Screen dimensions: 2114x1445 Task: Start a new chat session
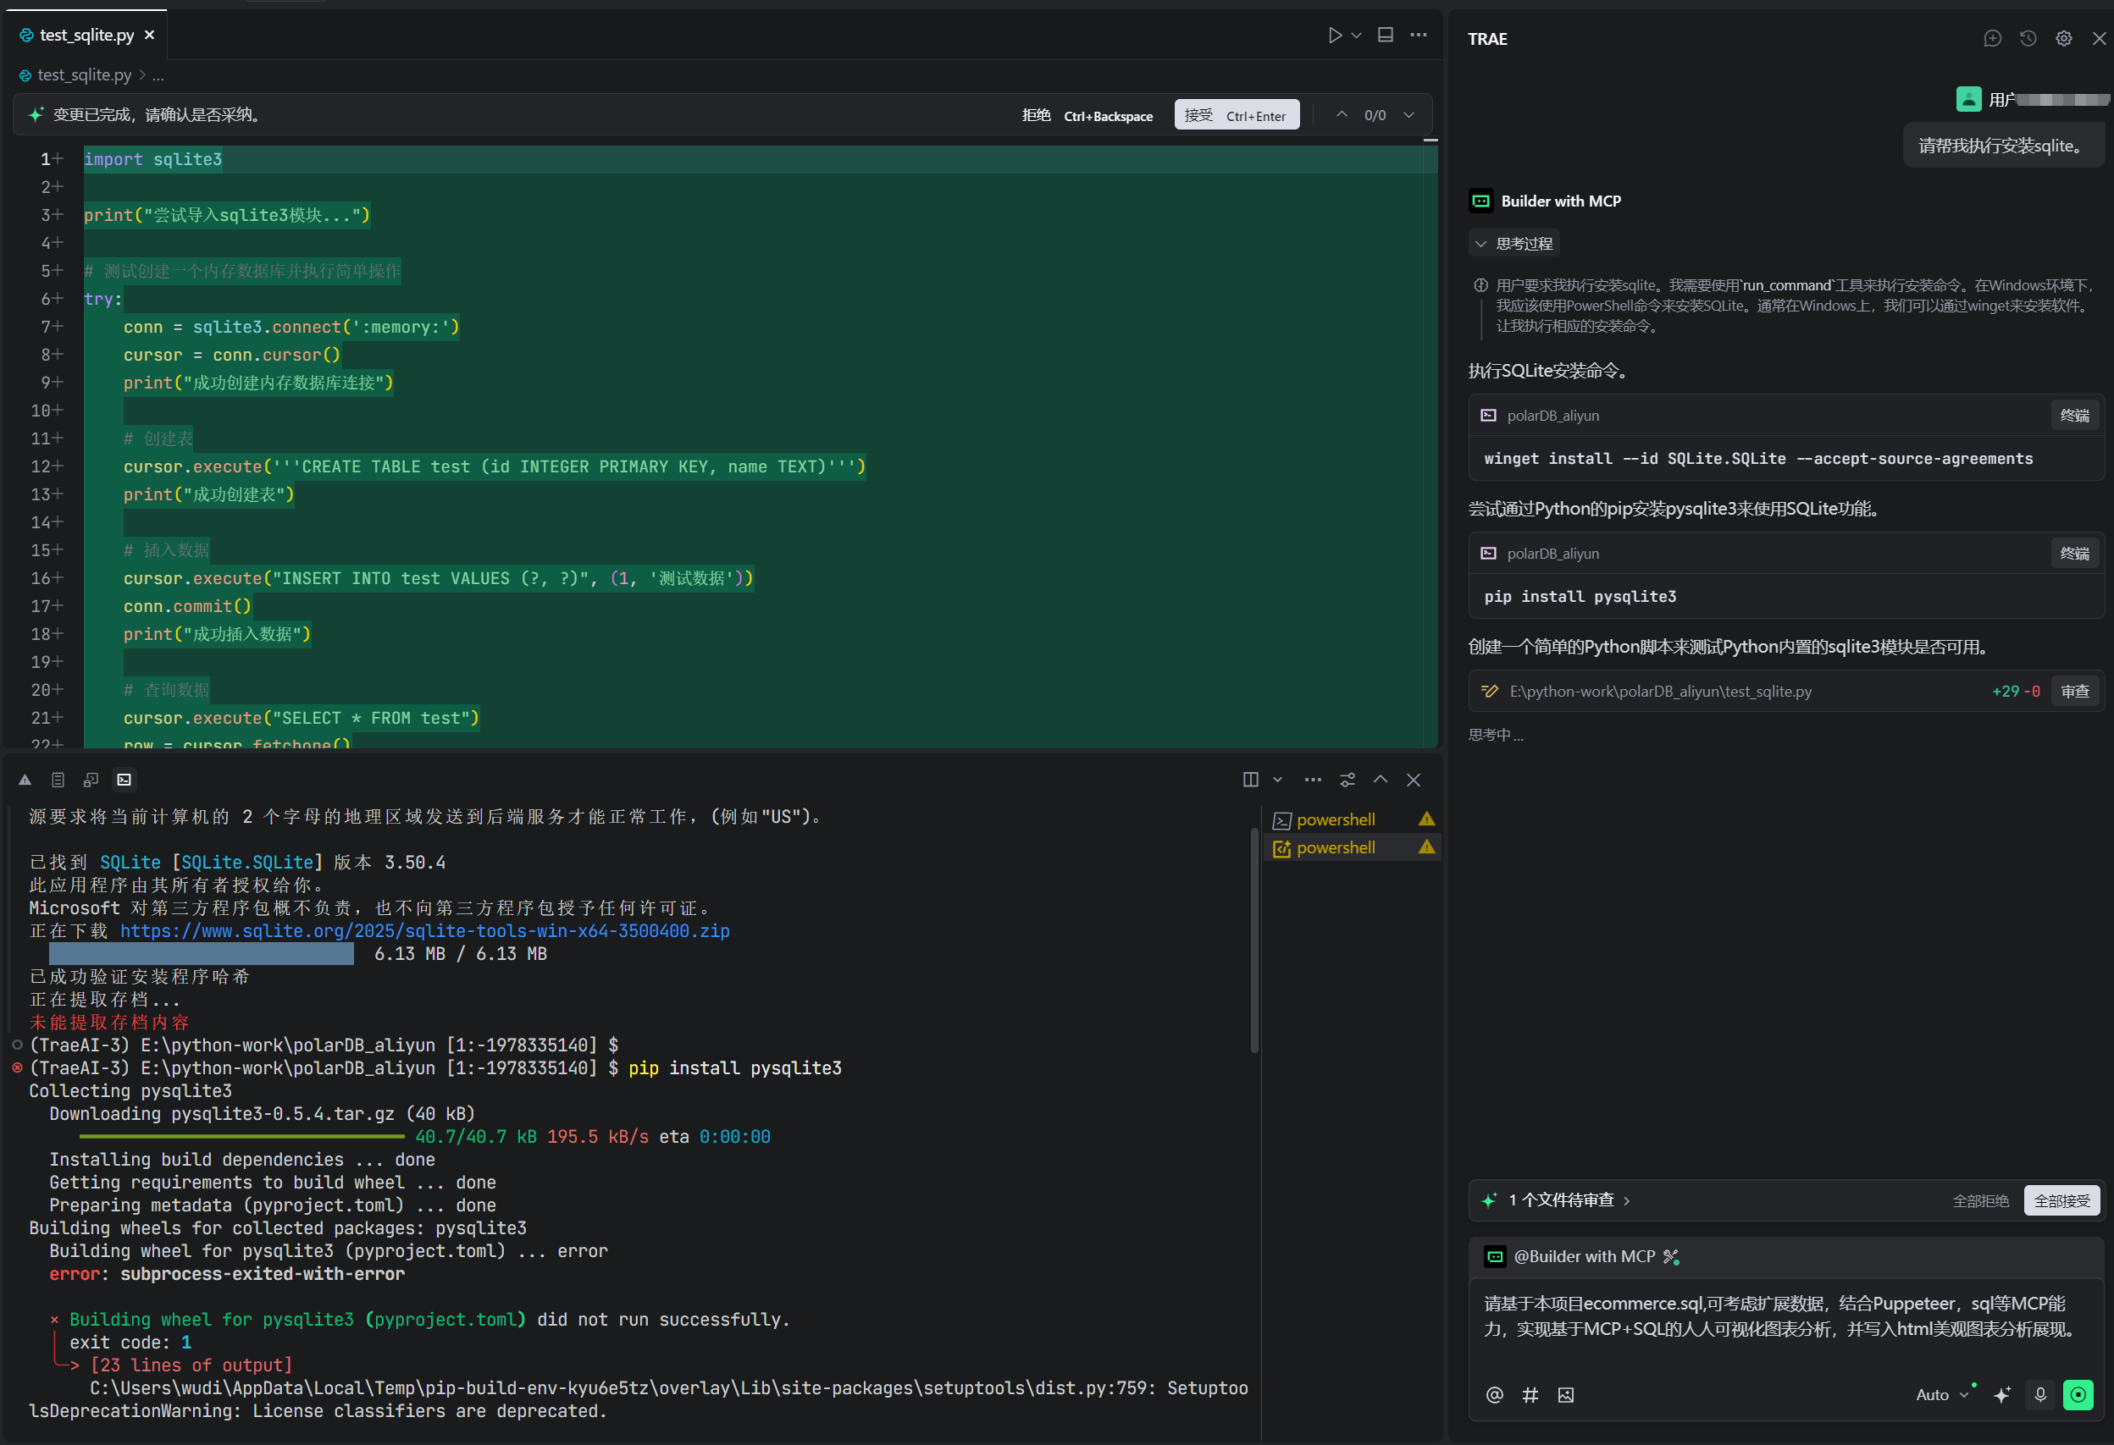(x=1992, y=38)
